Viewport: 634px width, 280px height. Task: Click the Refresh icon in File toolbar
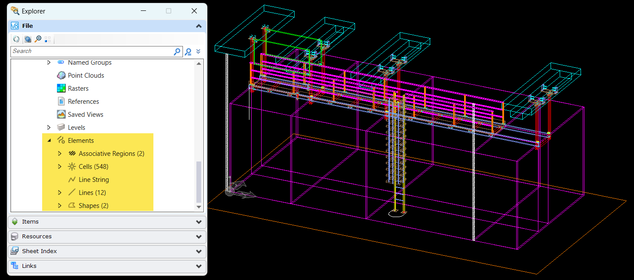16,39
